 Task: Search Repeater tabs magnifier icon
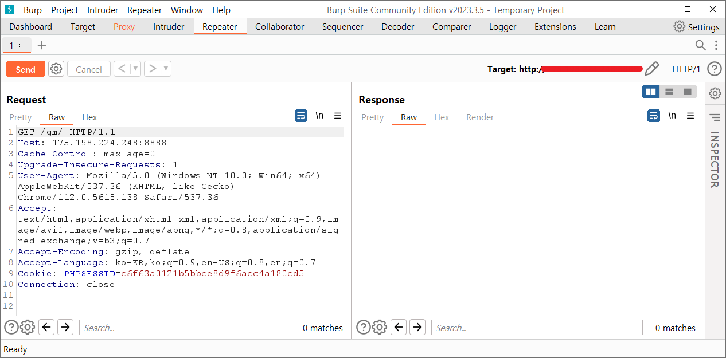(x=700, y=45)
